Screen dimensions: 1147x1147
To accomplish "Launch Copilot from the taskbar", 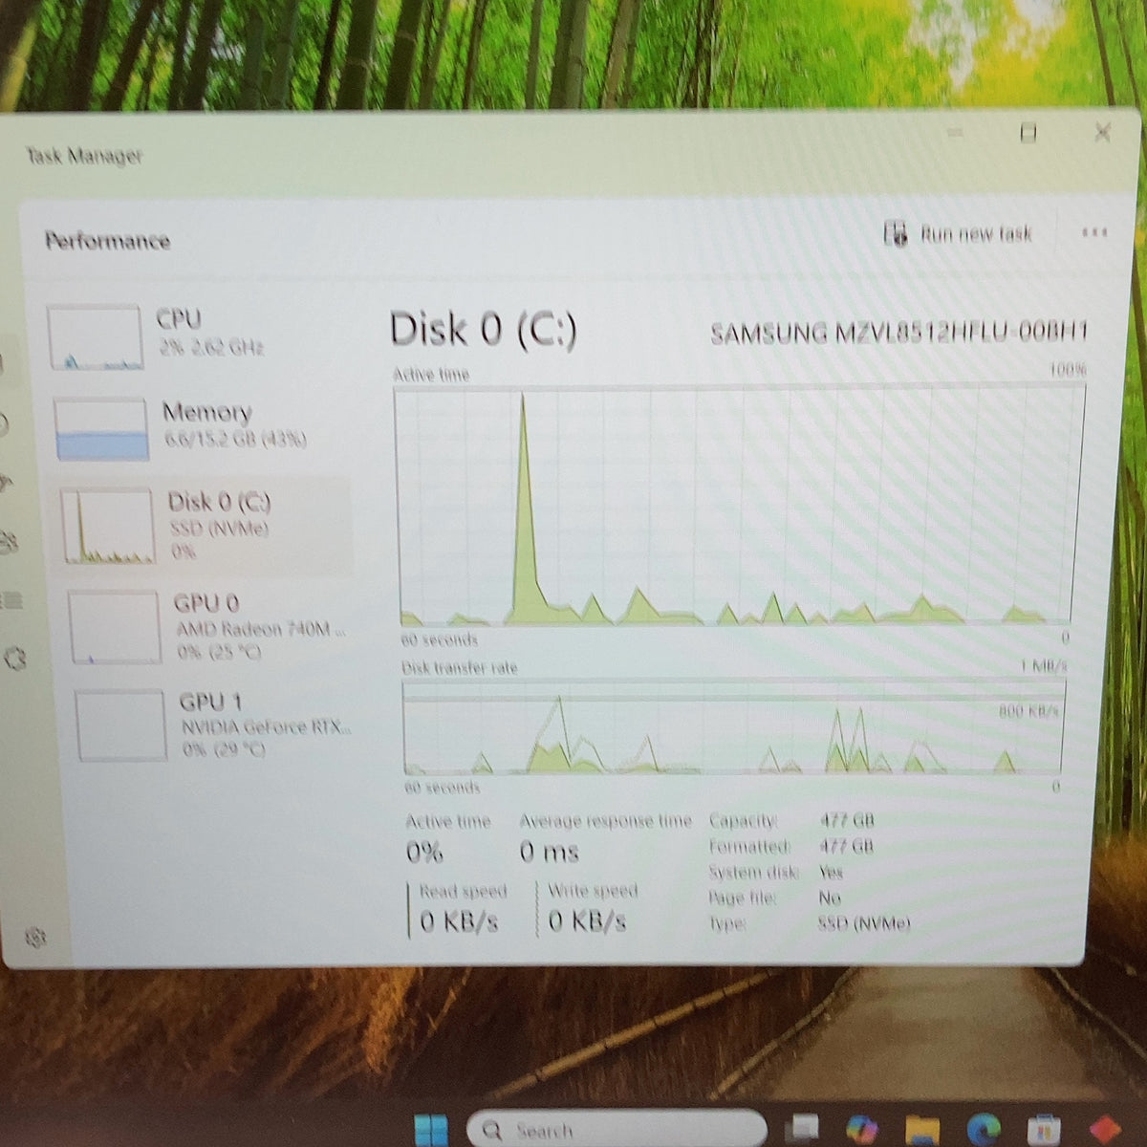I will point(862,1129).
